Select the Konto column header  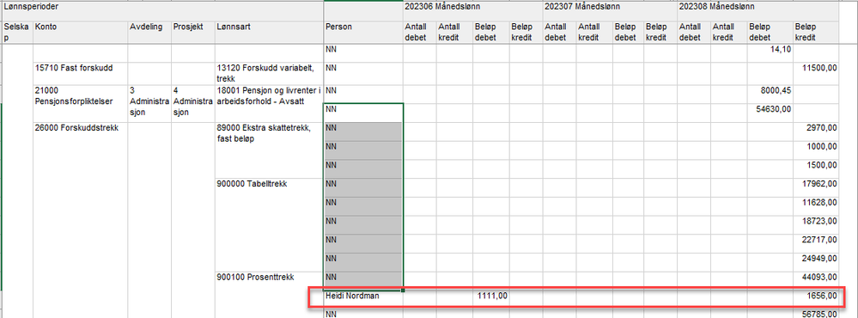point(81,32)
